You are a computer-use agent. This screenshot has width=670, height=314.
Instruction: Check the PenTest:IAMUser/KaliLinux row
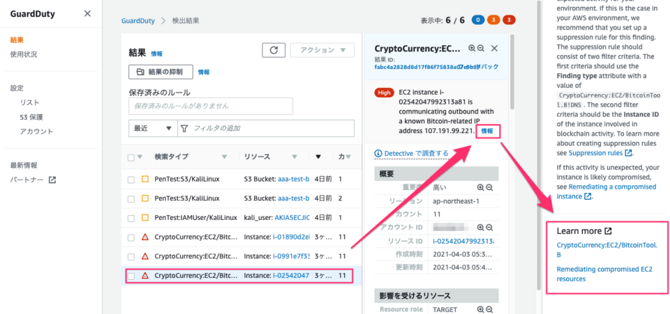(131, 218)
